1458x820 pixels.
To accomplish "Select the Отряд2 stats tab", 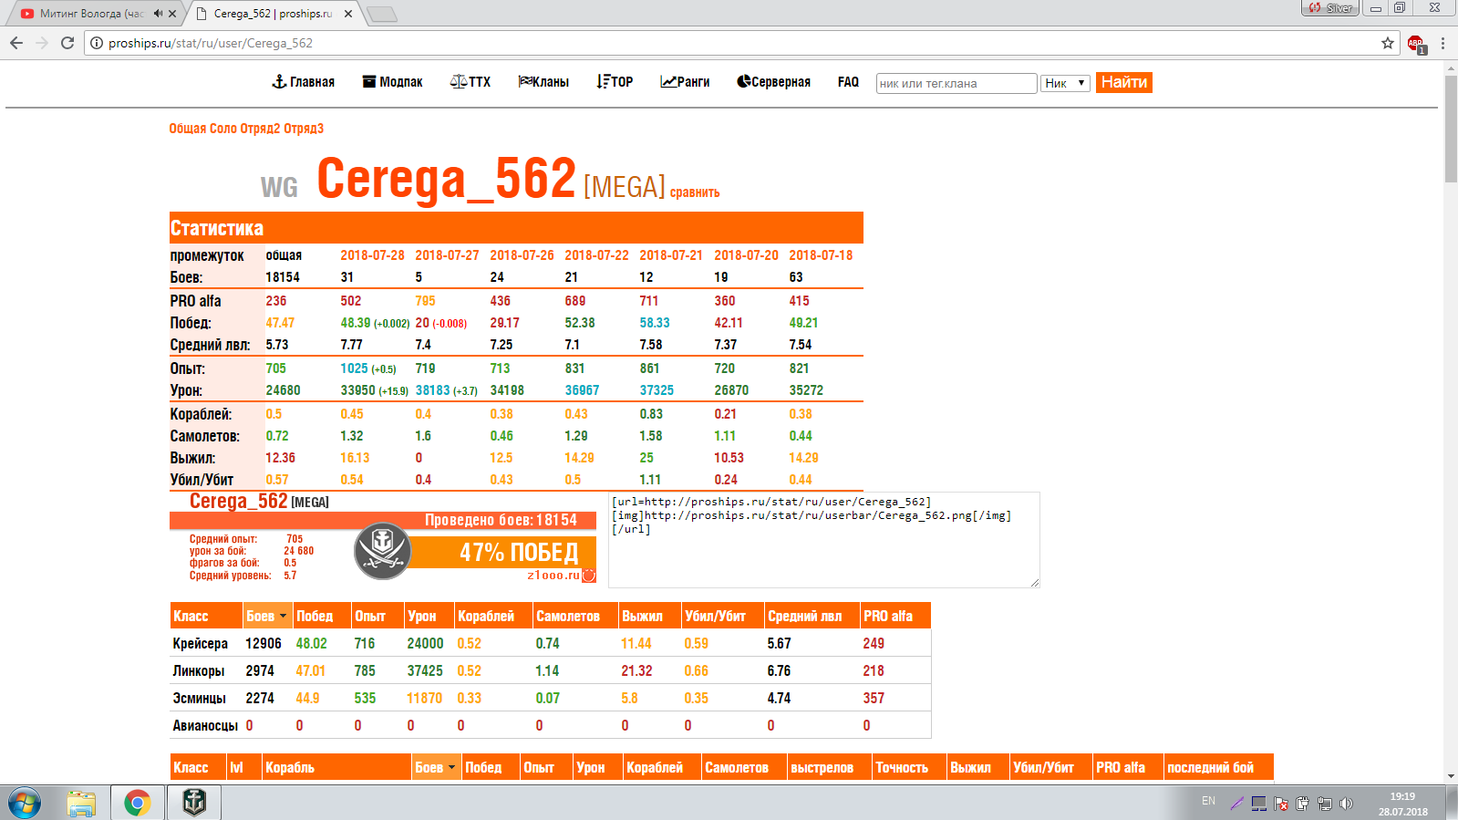I will tap(260, 129).
